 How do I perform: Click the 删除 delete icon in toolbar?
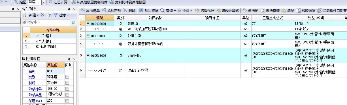(x=125, y=10)
